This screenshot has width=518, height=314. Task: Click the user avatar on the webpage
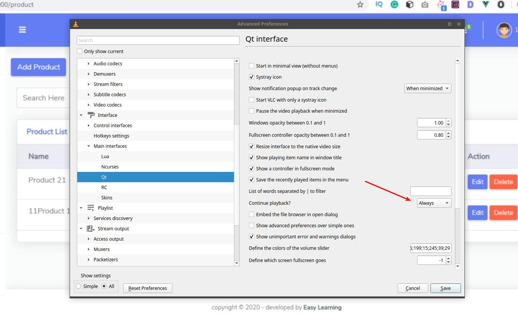point(504,30)
